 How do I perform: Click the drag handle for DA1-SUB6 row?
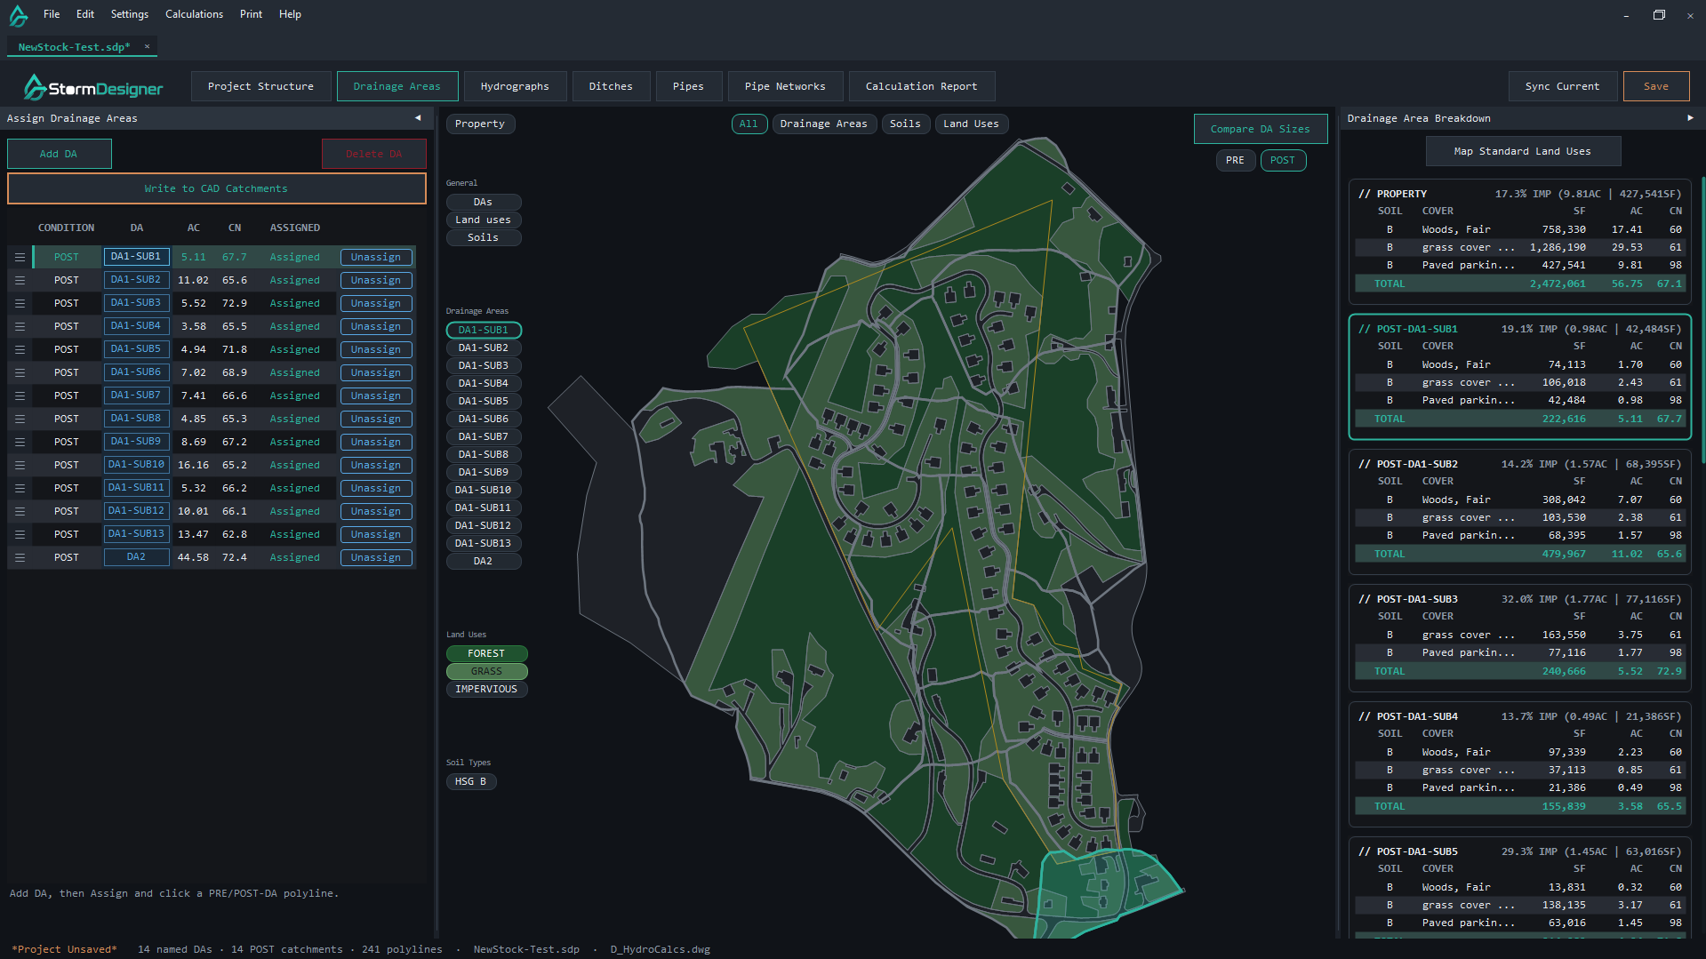tap(20, 372)
